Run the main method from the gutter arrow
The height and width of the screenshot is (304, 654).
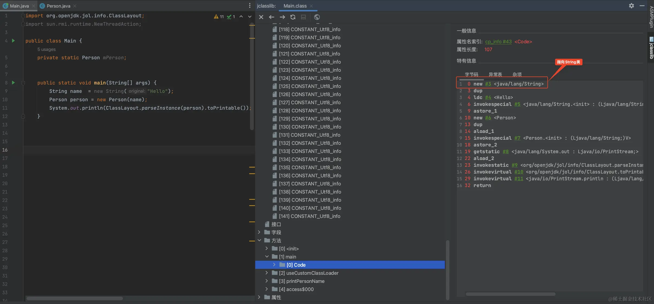click(13, 83)
